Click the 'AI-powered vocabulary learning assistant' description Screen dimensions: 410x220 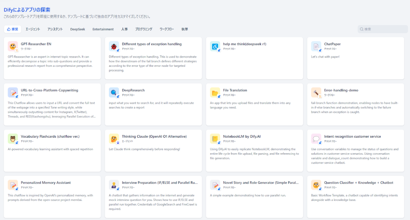(x=50, y=149)
